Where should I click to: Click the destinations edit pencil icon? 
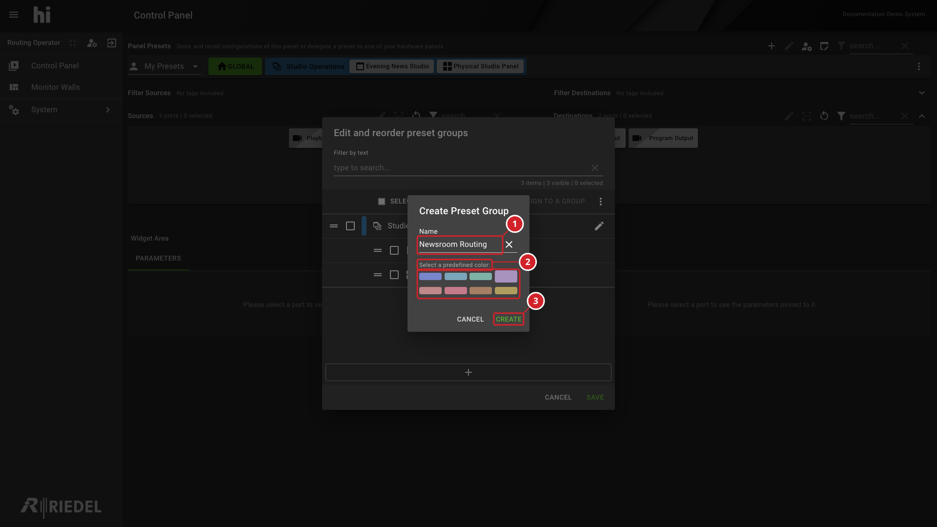pos(789,116)
